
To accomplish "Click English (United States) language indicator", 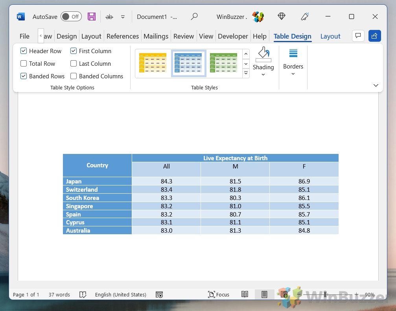I will pos(120,294).
